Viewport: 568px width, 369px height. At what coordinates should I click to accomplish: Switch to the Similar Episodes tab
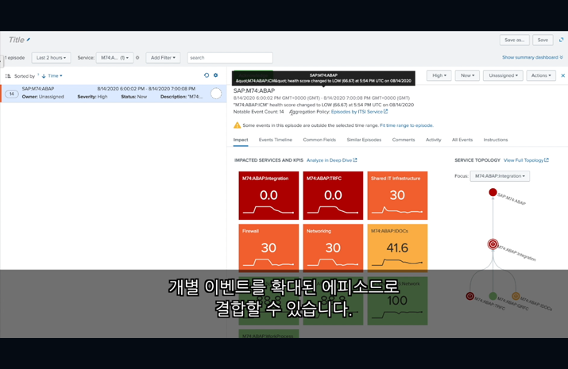click(x=364, y=140)
